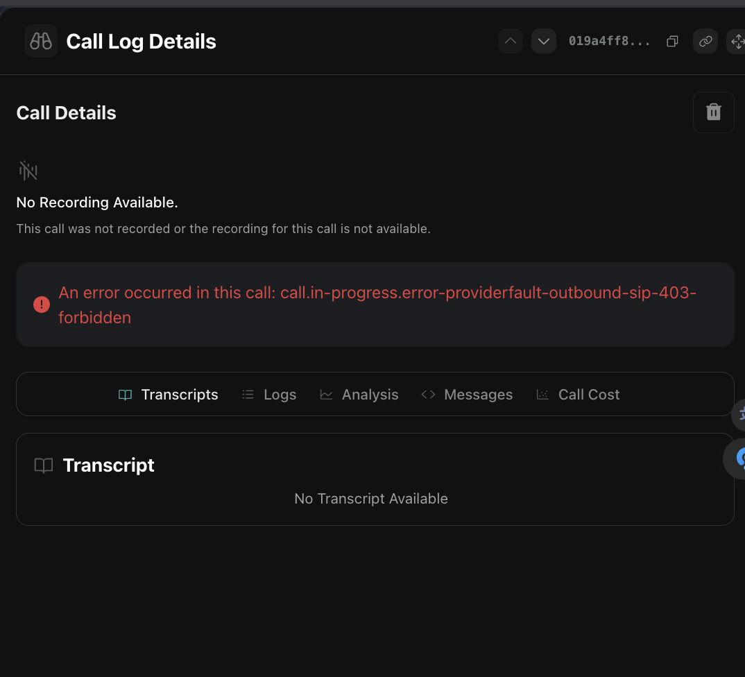
Task: Click the crossed-out waveform no-recording icon
Action: pos(28,171)
